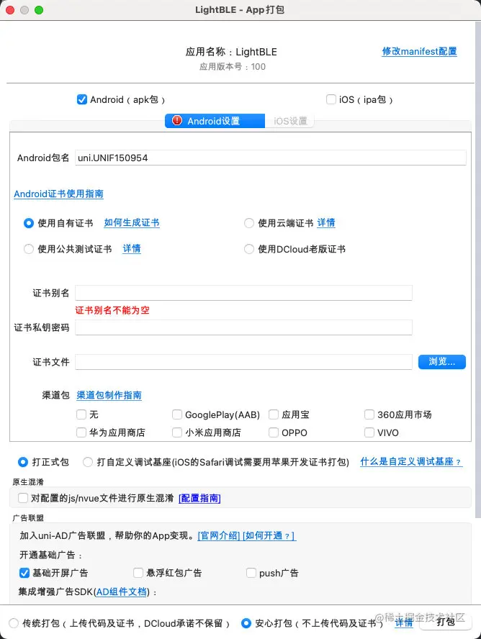The image size is (481, 639).
Task: Select the 安心打包 radio button
Action: [x=246, y=623]
